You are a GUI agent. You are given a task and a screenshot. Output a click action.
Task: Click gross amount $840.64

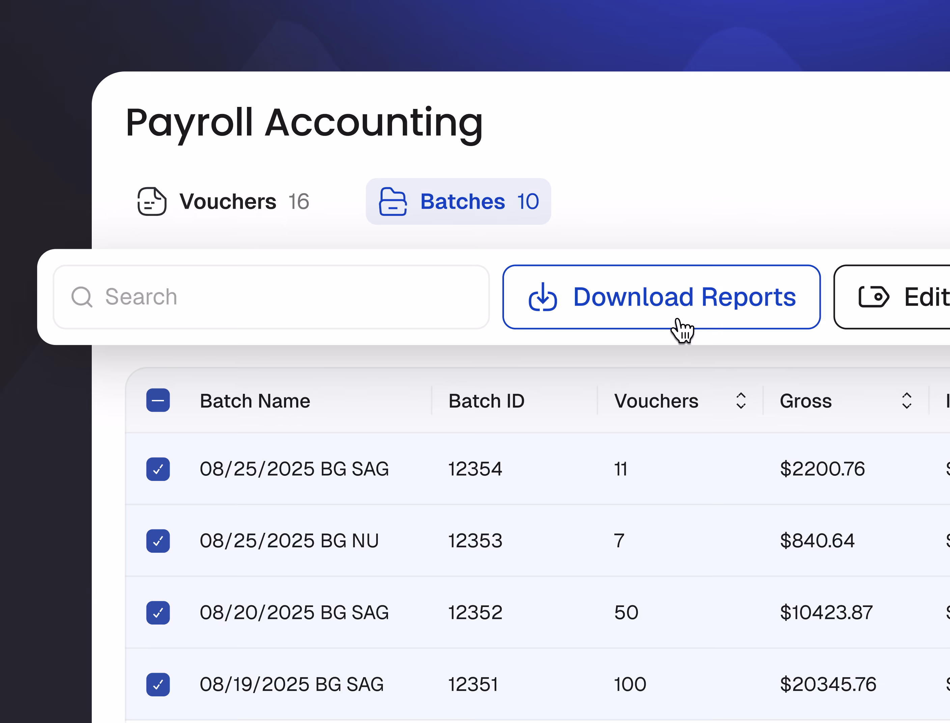[x=817, y=541]
